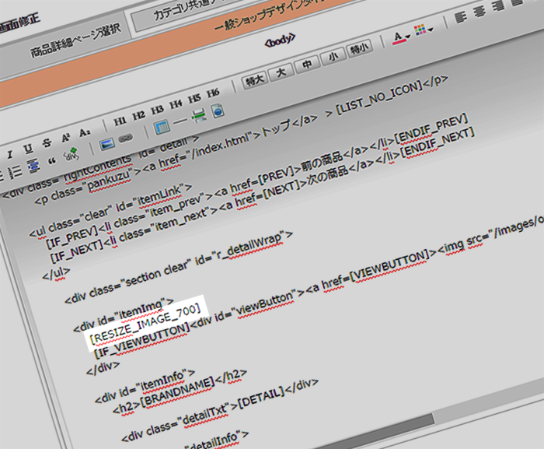Align text left
Viewport: 544px width, 449px height.
pyautogui.click(x=461, y=16)
